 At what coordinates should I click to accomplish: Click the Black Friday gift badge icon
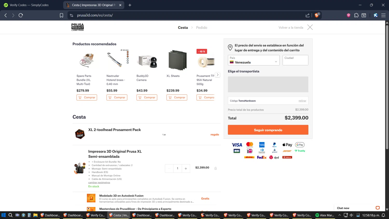[80, 134]
